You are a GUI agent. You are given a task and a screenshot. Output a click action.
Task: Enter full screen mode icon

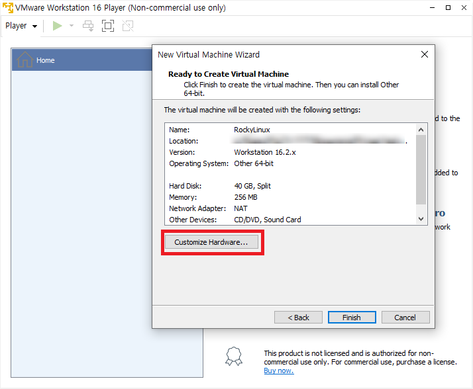coord(108,26)
